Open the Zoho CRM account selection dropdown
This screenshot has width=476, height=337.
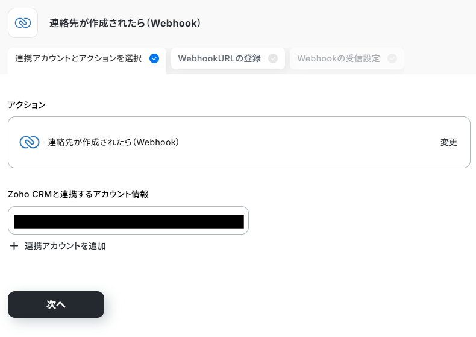coord(128,221)
